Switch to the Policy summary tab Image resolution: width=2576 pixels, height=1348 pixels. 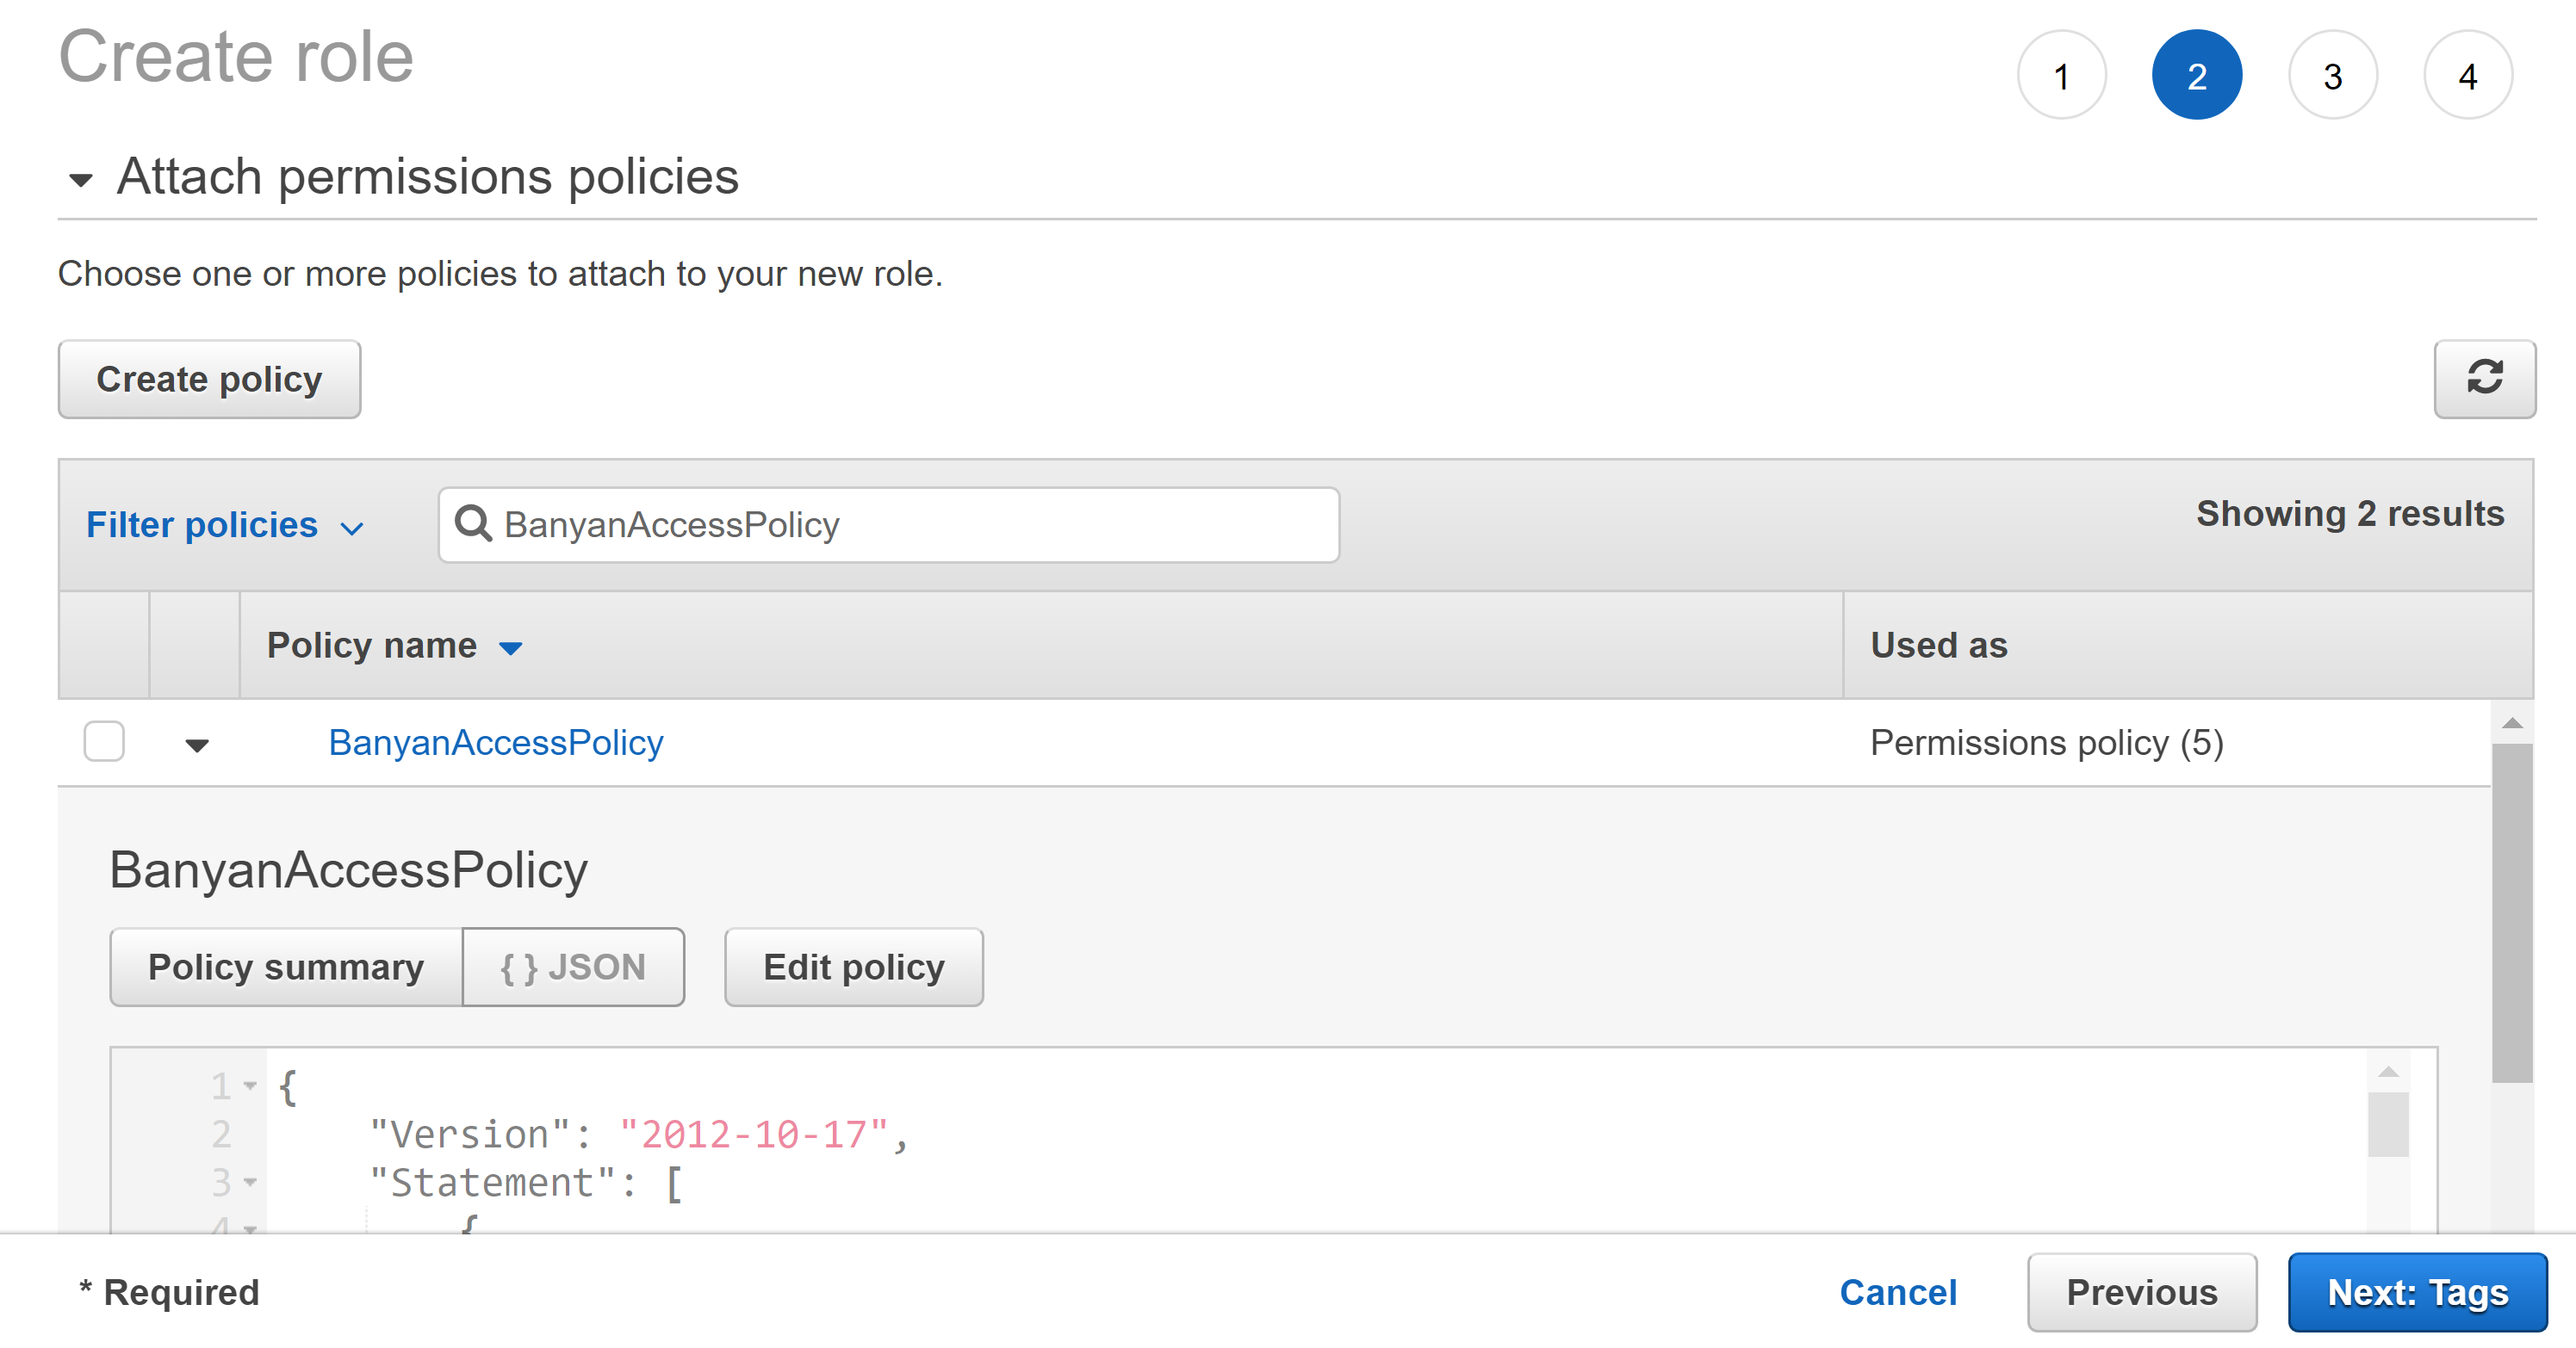pyautogui.click(x=285, y=965)
